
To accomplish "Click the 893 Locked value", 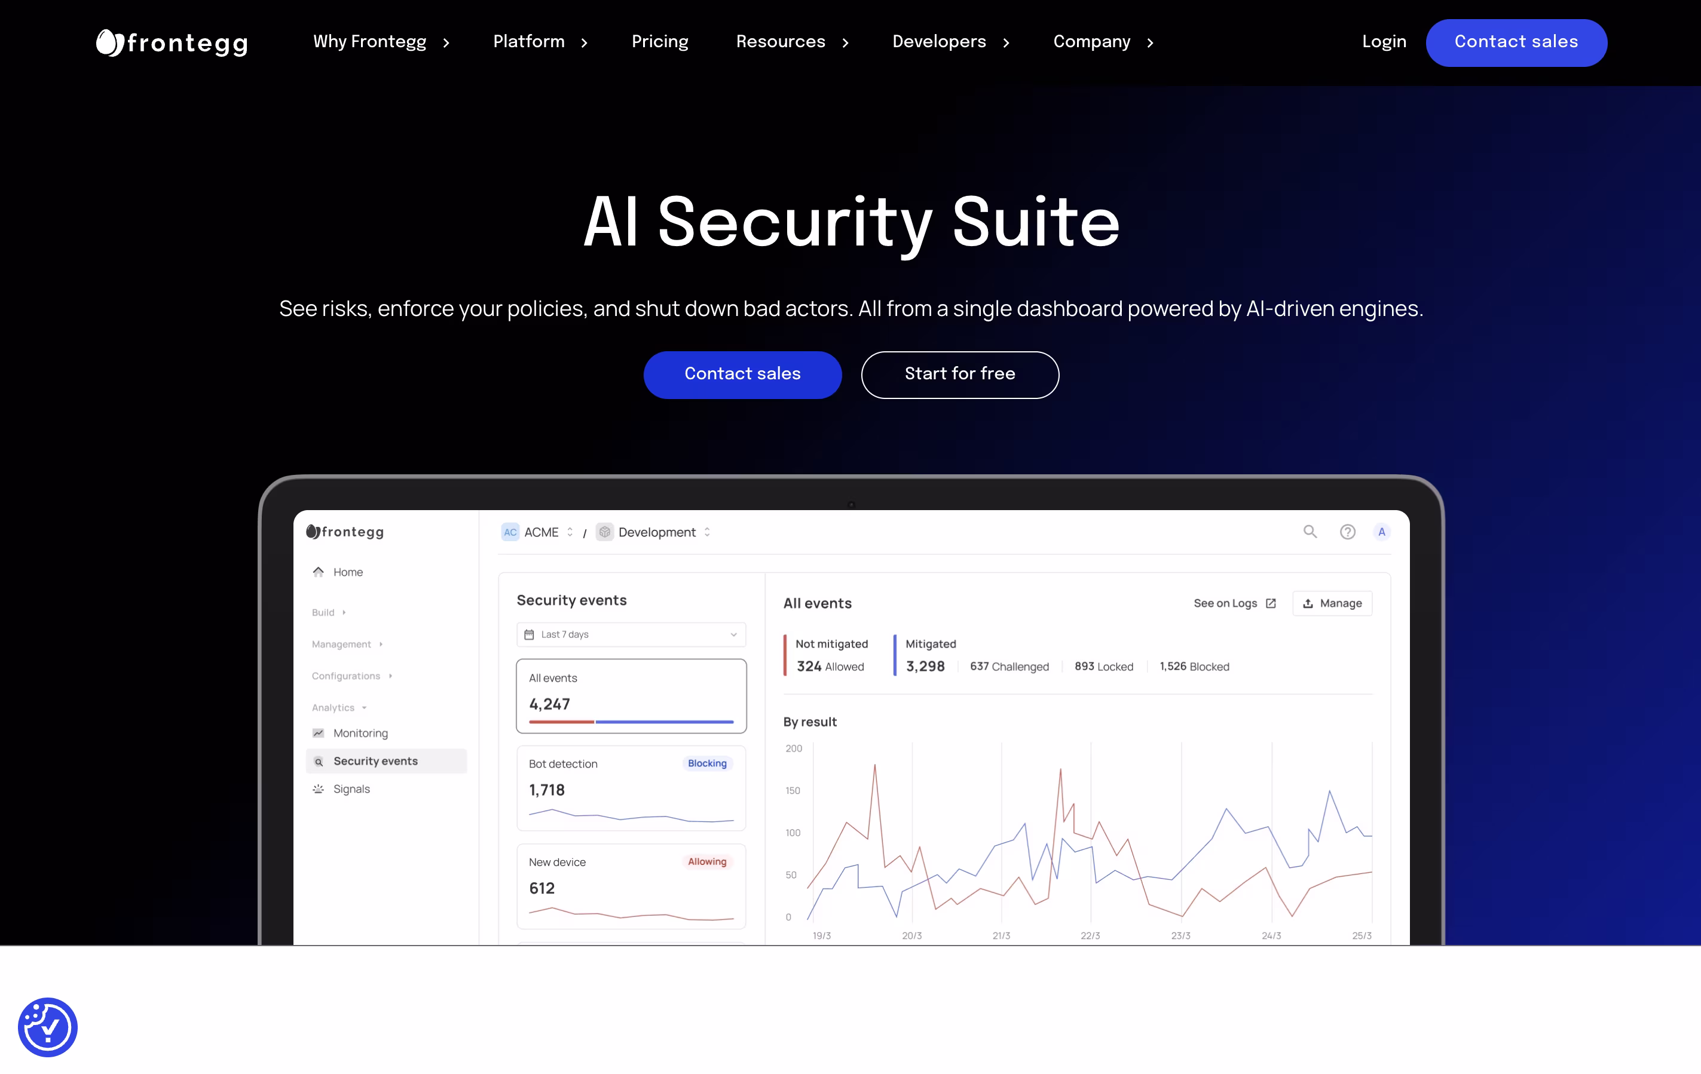I will (x=1103, y=666).
